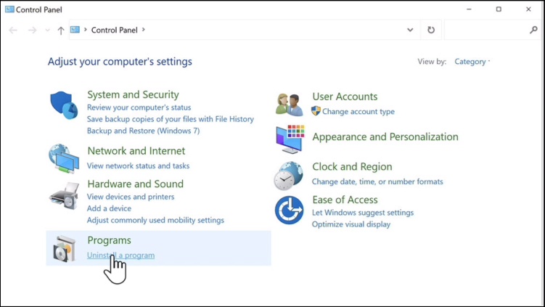Click the Control Panel breadcrumb text

pyautogui.click(x=115, y=30)
